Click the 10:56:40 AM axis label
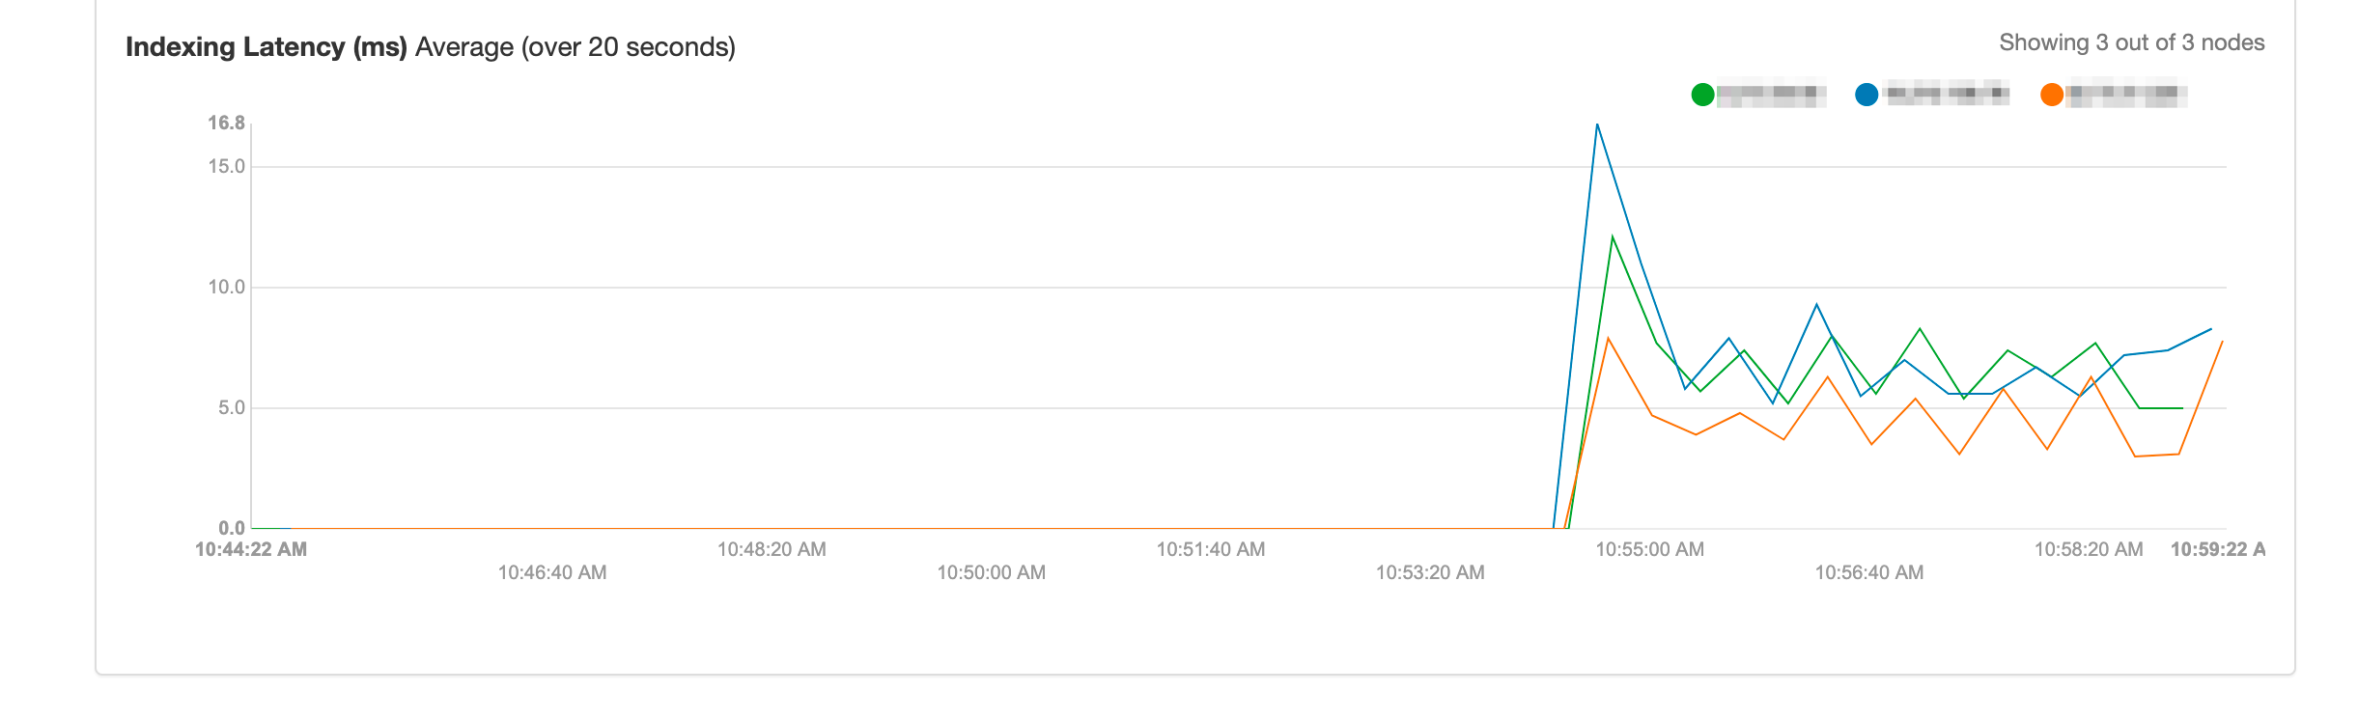Screen dimensions: 2358x720 point(1868,572)
